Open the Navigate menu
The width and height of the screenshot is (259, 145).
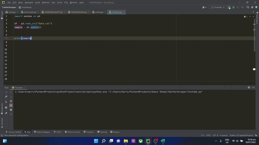coord(29,2)
